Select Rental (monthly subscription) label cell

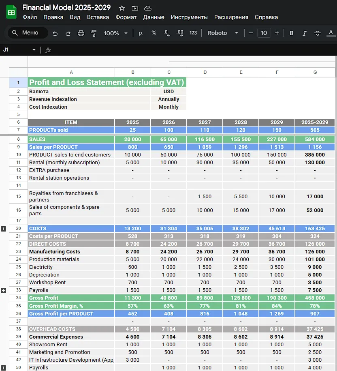coord(71,163)
